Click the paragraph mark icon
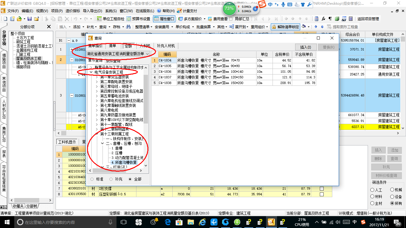 click(330, 19)
